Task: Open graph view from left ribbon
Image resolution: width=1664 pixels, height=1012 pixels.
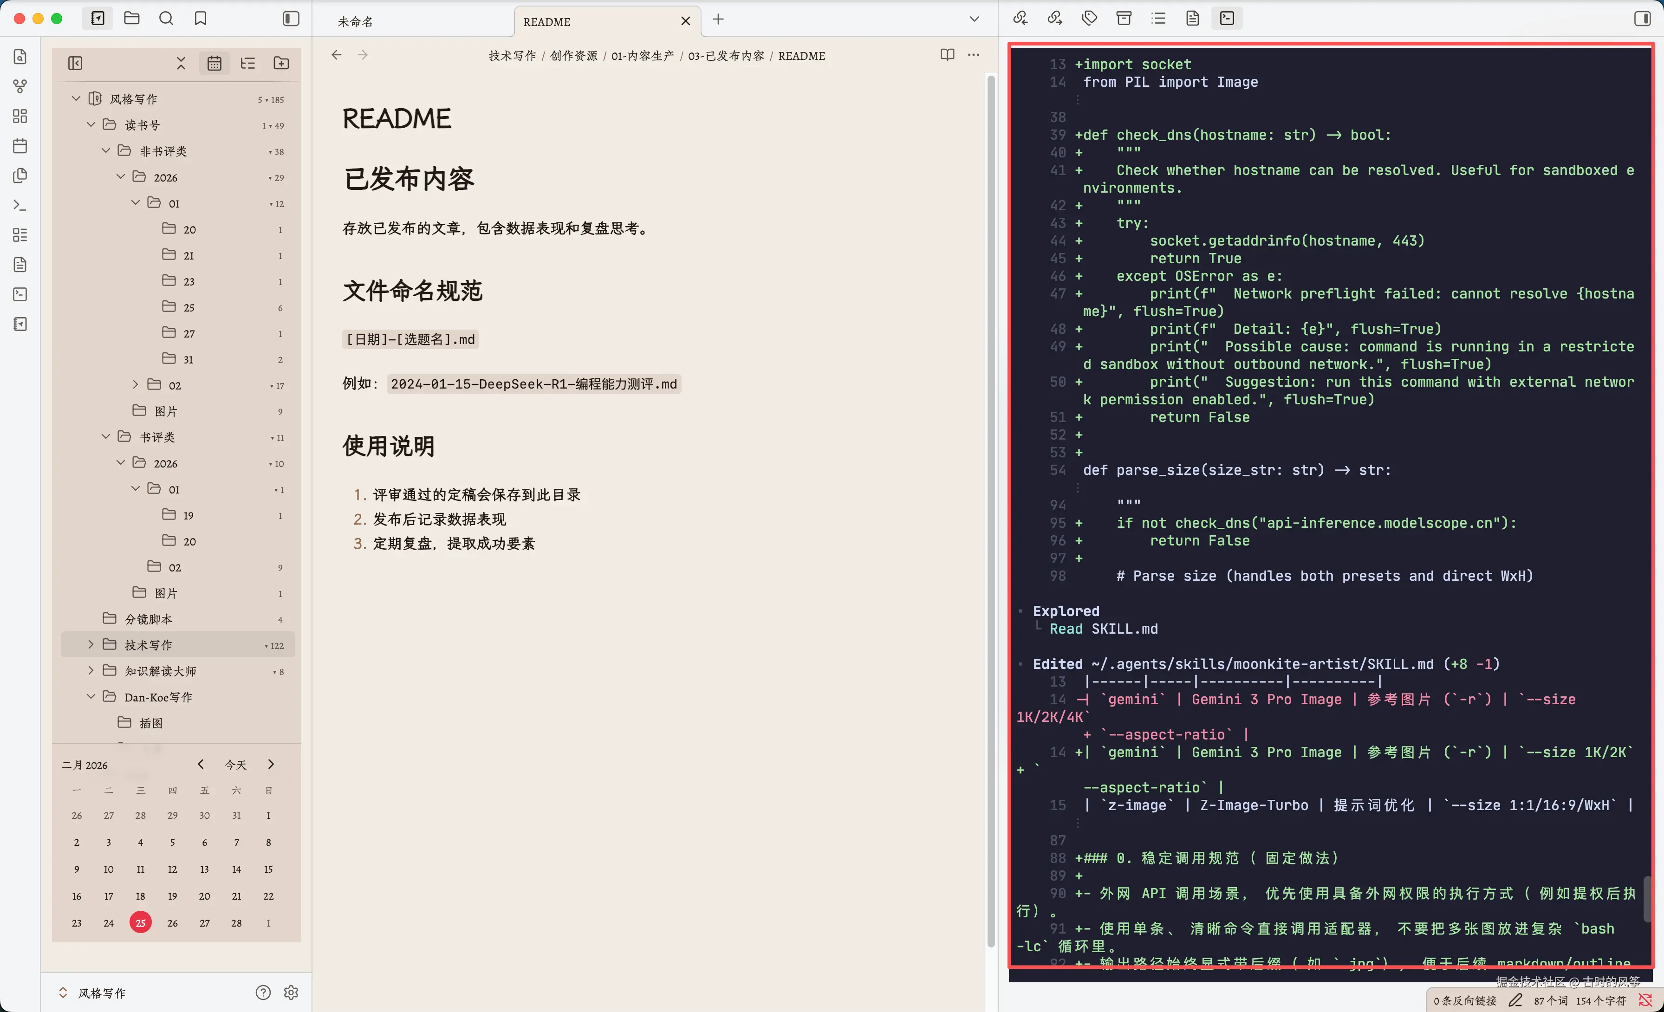Action: point(20,86)
